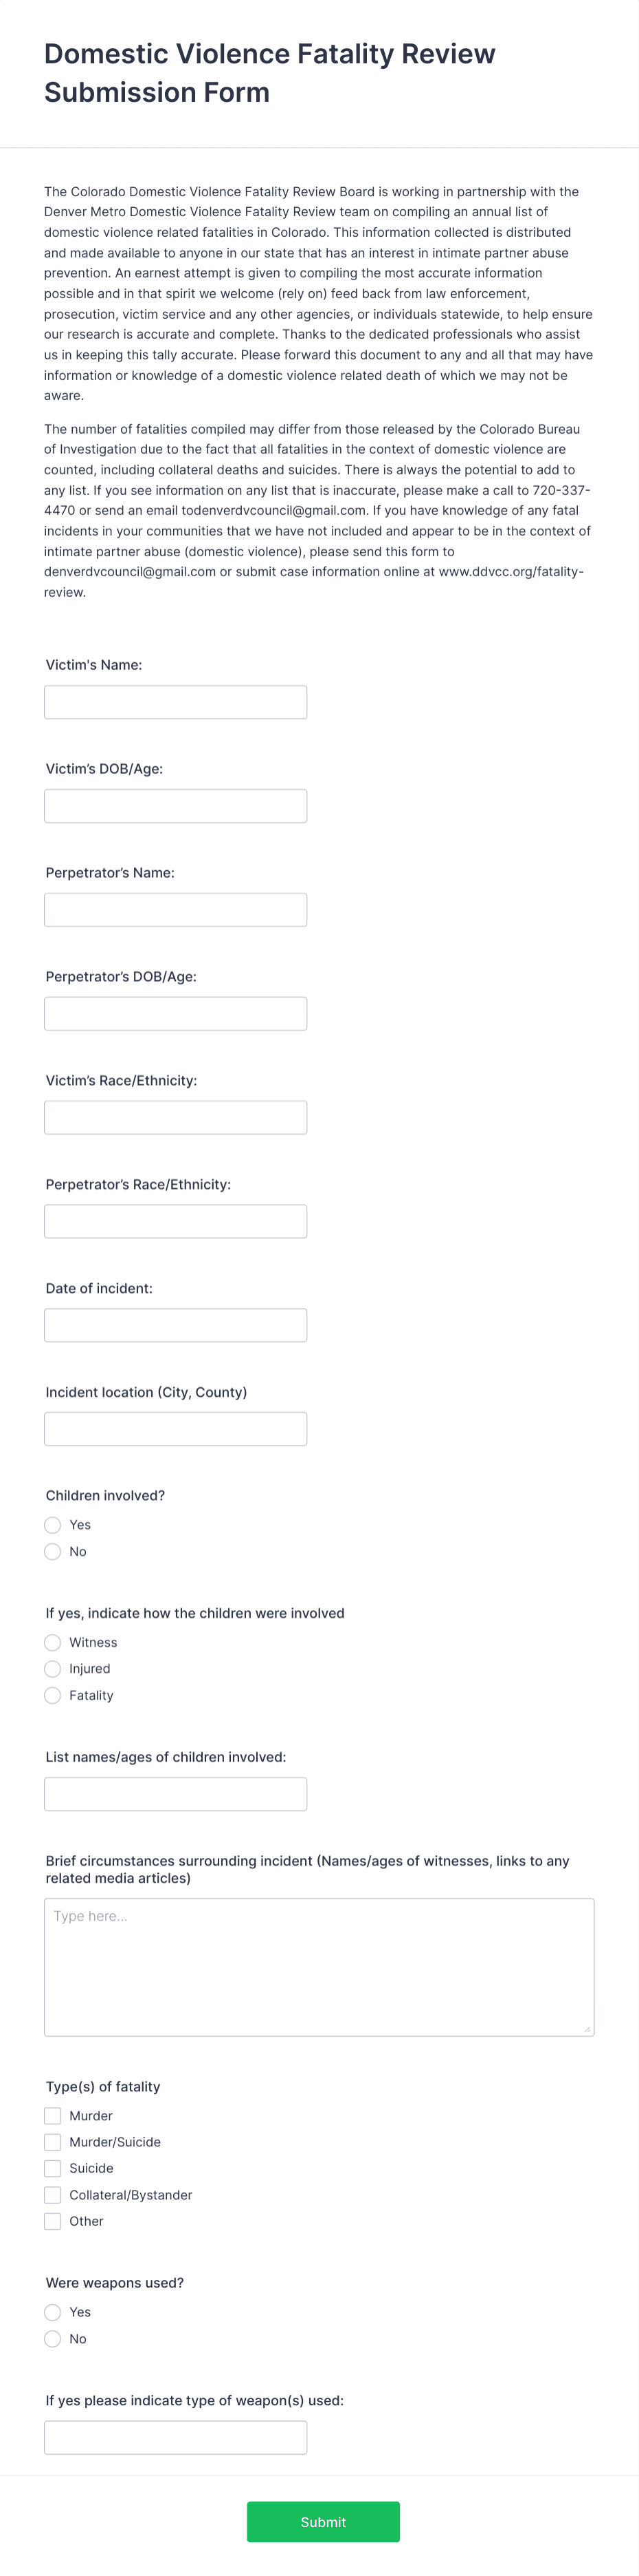Choose "Witness" for how children were involved
The image size is (639, 2576).
[x=52, y=1642]
